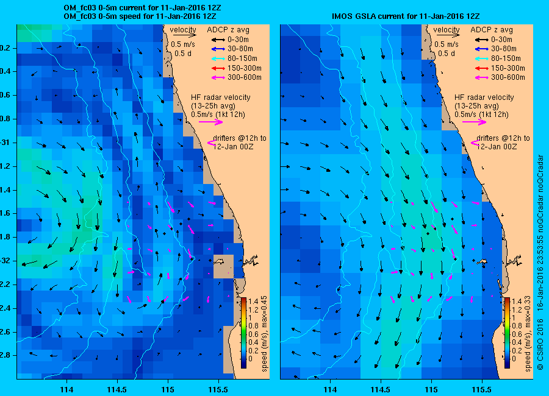Click the '-32' latitude axis label

(x=4, y=261)
